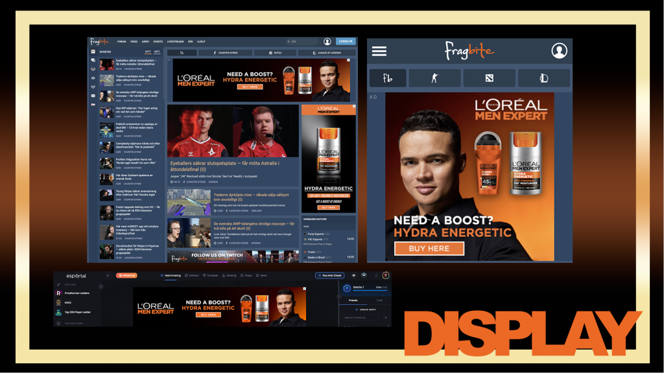Viewport: 664px width, 373px height.
Task: Open the LIVESTREAMS menu on Fragbite
Action: pyautogui.click(x=175, y=41)
